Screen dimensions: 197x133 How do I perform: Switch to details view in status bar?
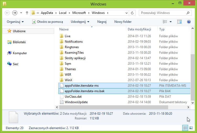point(185,128)
